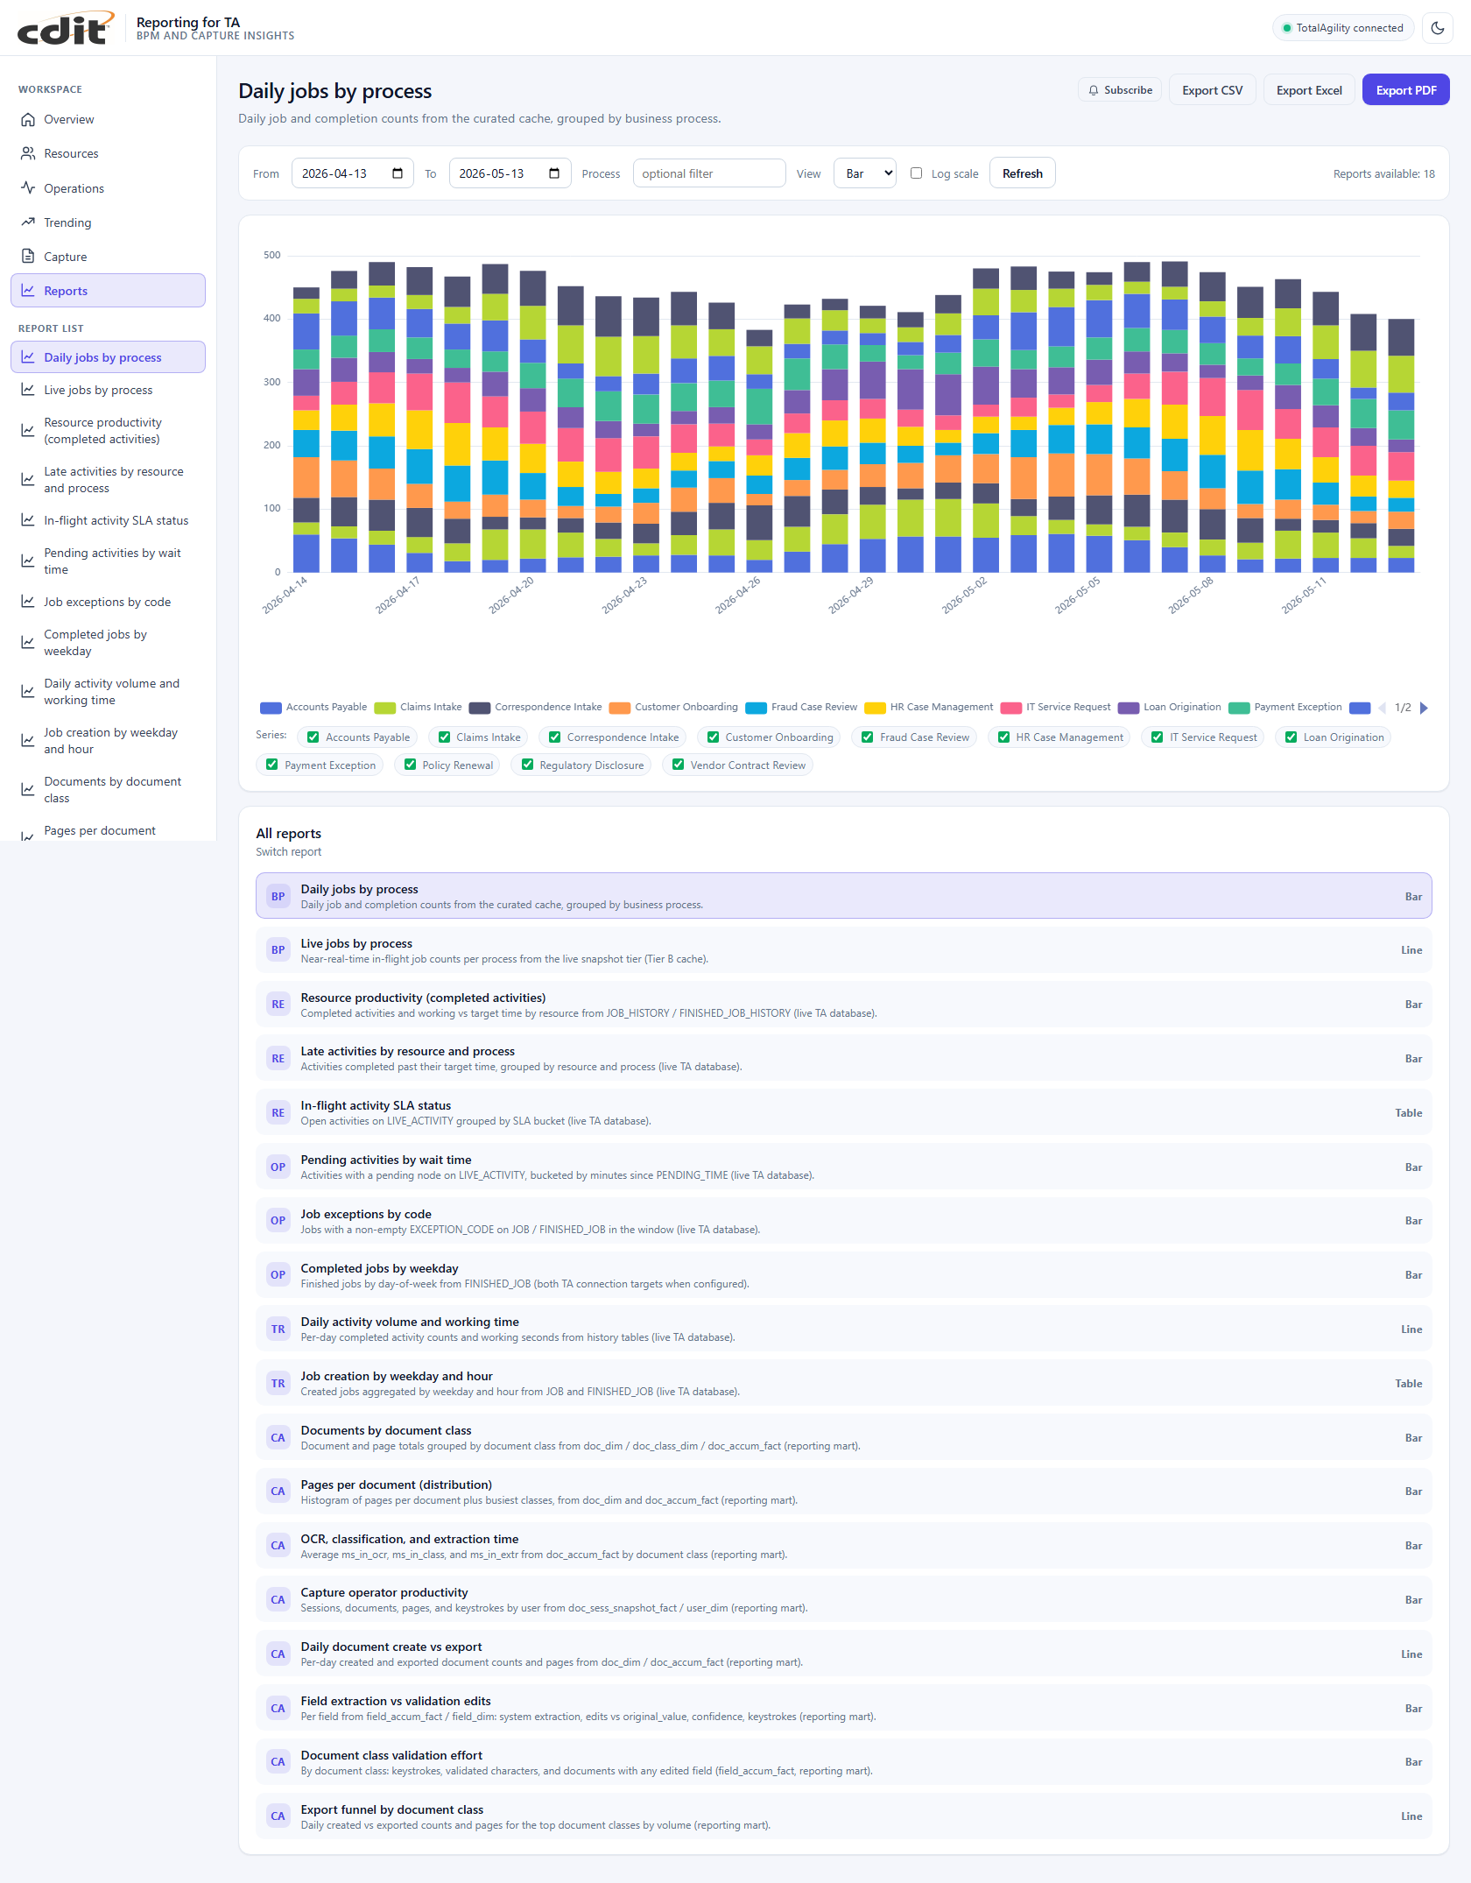Click the Trending arrow icon
Image resolution: width=1471 pixels, height=1883 pixels.
pos(28,222)
